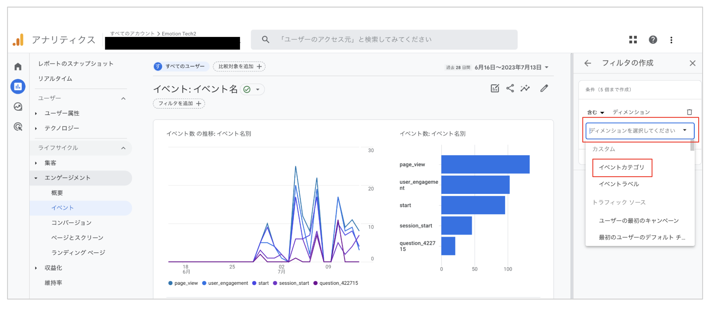Open ランディング ページ report

pos(78,253)
